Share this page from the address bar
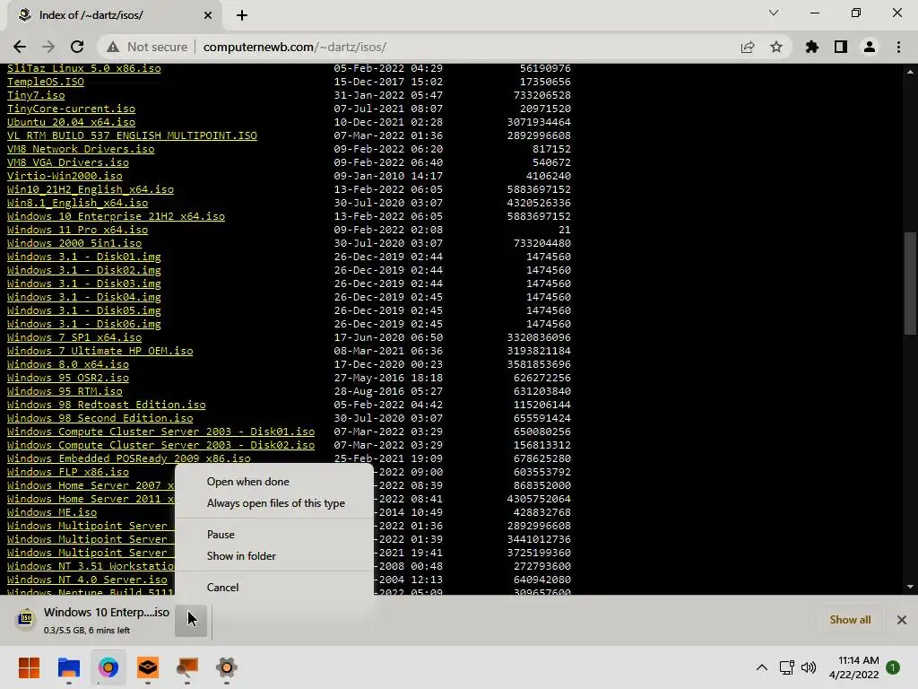 [x=748, y=47]
